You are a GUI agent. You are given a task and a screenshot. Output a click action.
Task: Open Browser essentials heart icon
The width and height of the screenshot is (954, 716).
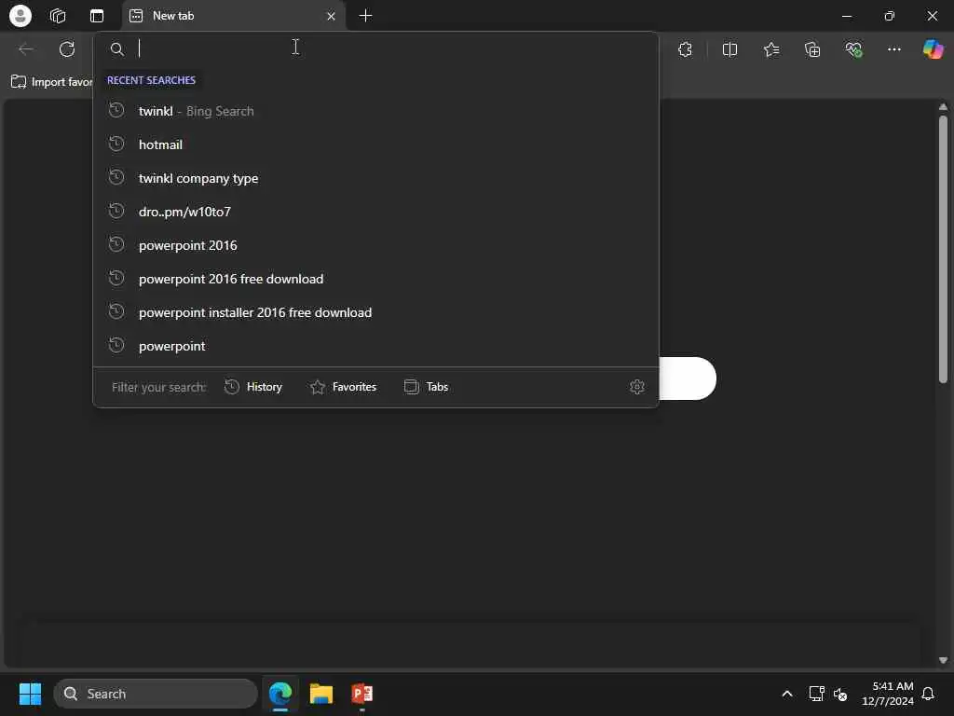tap(853, 49)
